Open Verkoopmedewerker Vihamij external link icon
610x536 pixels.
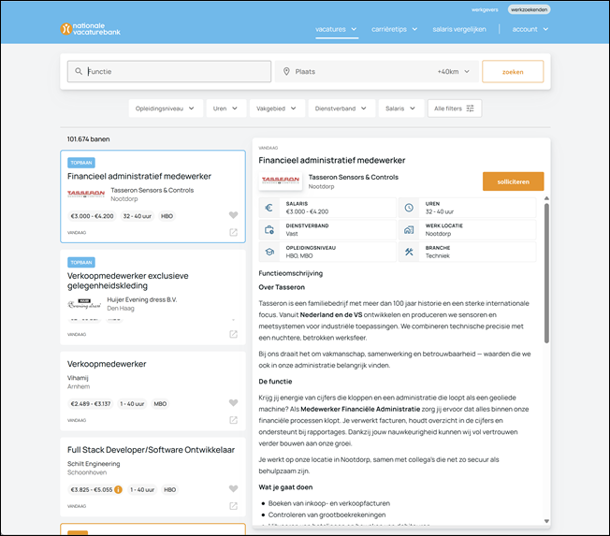(233, 420)
